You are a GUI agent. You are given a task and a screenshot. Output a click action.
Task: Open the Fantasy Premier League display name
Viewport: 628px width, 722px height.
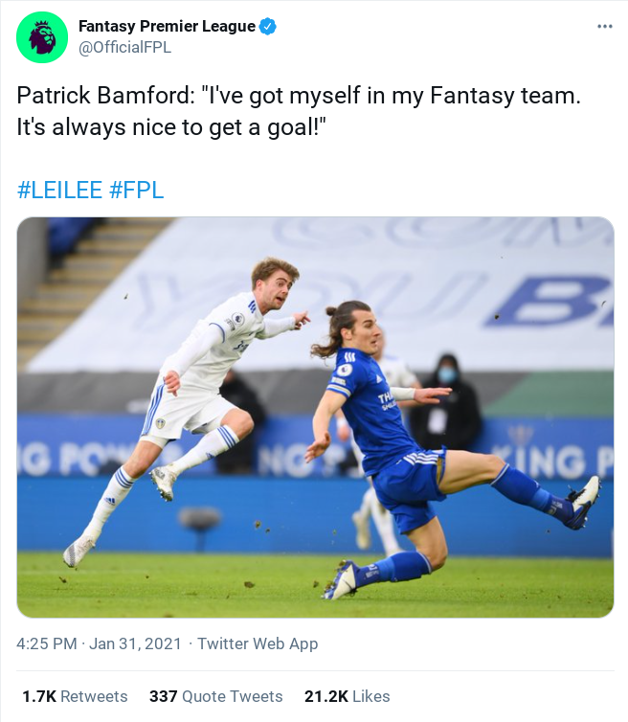click(167, 27)
